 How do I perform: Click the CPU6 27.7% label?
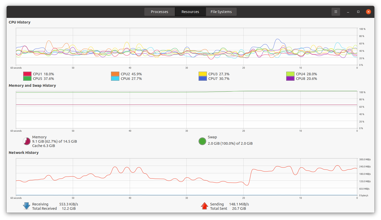pos(131,79)
